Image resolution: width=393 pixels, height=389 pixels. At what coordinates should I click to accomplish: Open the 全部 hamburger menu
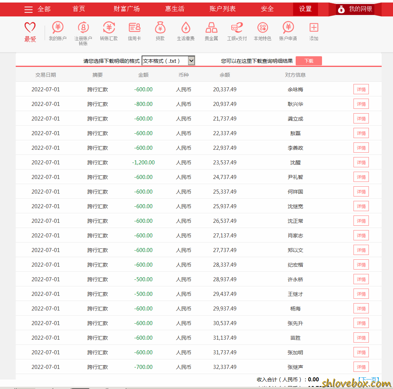click(29, 9)
